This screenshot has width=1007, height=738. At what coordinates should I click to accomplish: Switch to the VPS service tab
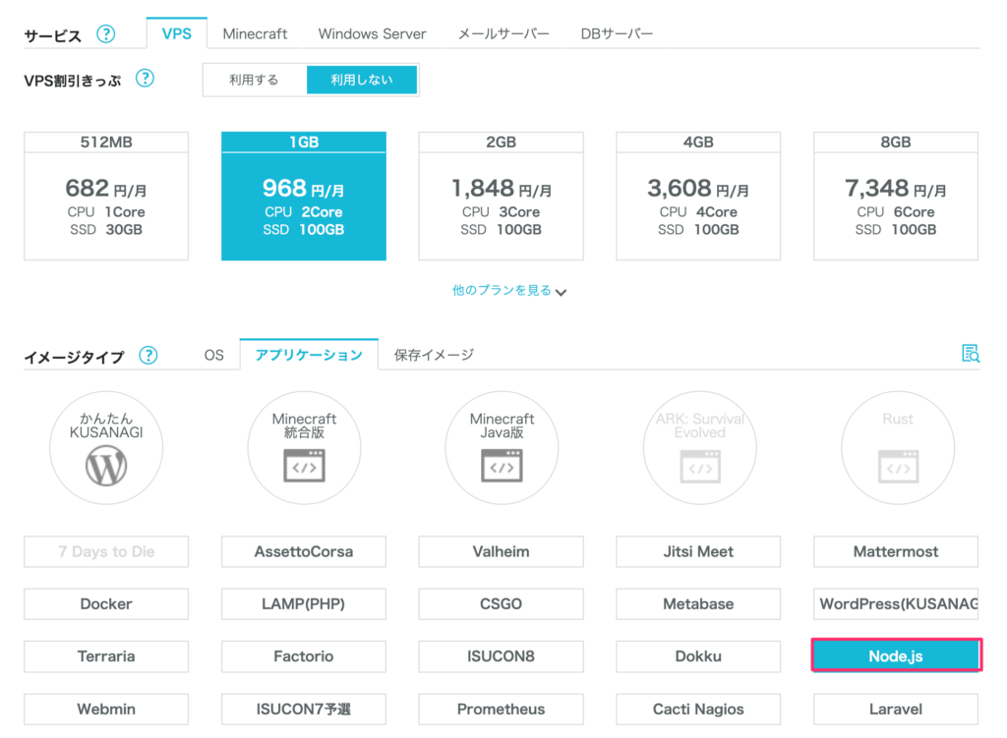click(x=177, y=33)
